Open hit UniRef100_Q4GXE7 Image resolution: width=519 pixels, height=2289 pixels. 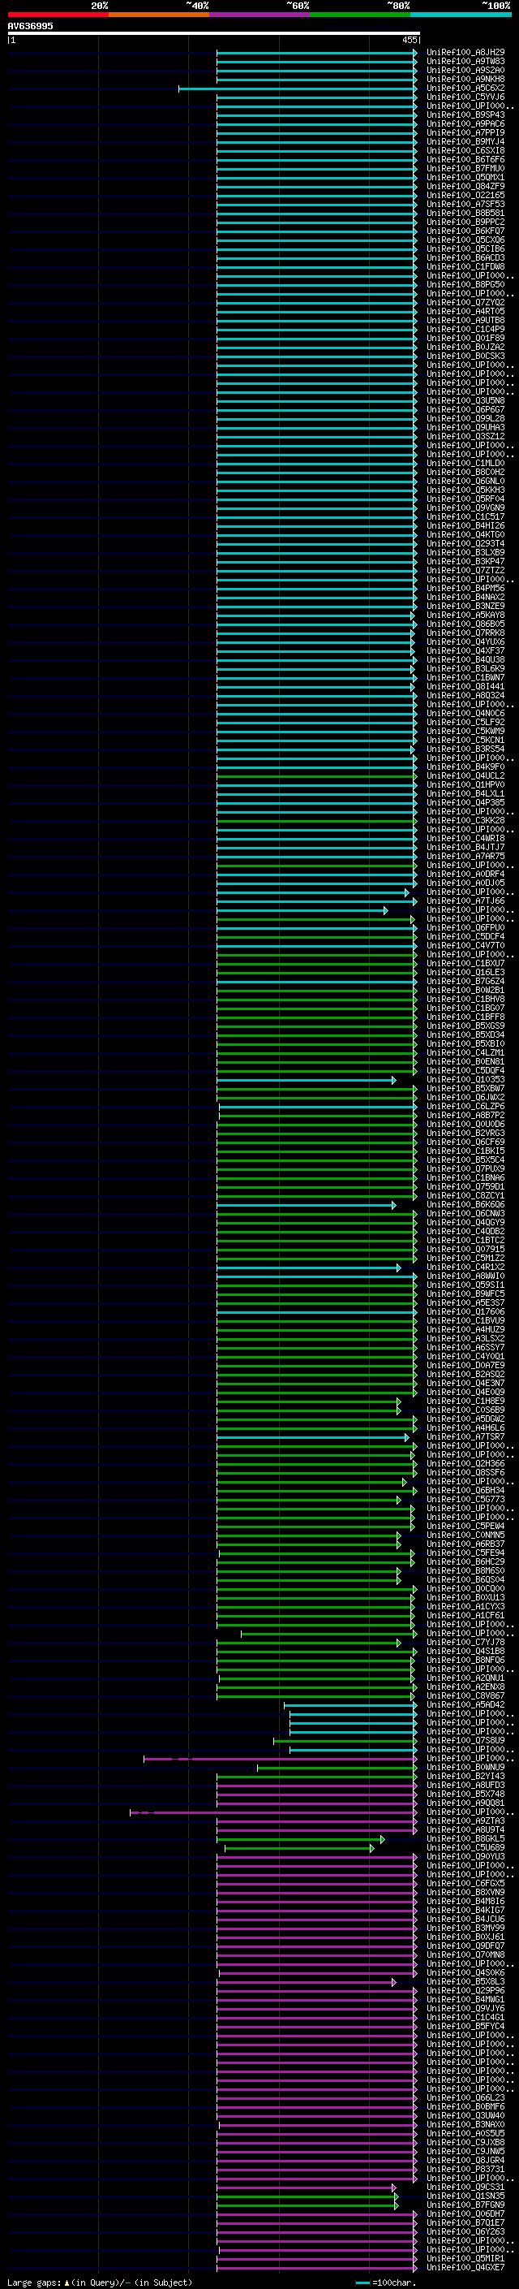pos(465,2267)
